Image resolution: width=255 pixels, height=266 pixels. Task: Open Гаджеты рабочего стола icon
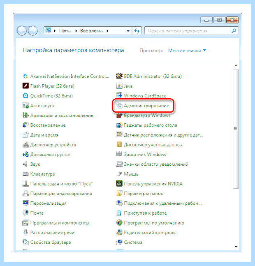tap(119, 125)
